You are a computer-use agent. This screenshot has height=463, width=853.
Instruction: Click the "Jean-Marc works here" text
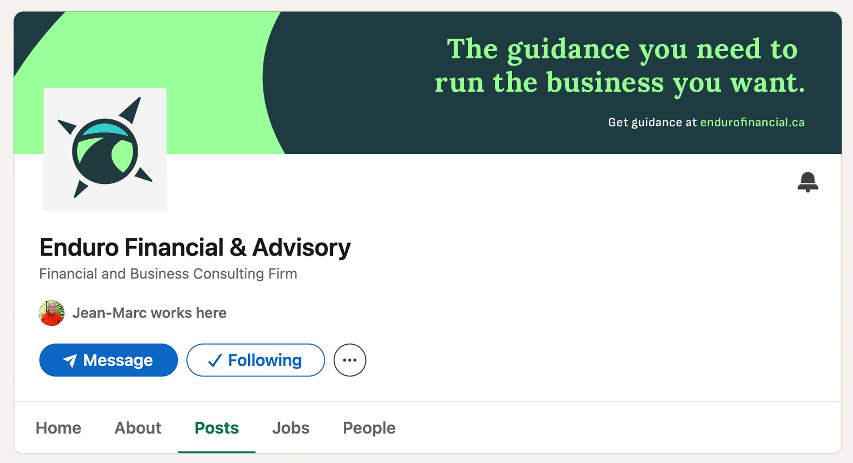pyautogui.click(x=150, y=313)
